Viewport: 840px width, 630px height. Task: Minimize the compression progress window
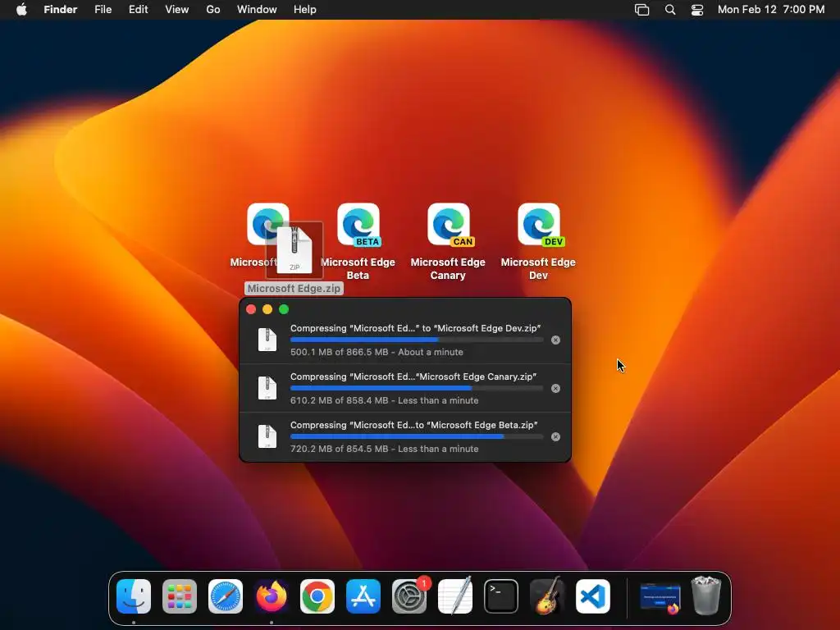(267, 309)
